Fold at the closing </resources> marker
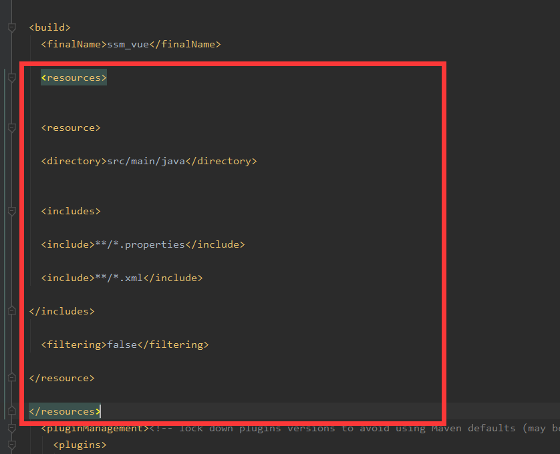This screenshot has height=454, width=560. point(12,411)
